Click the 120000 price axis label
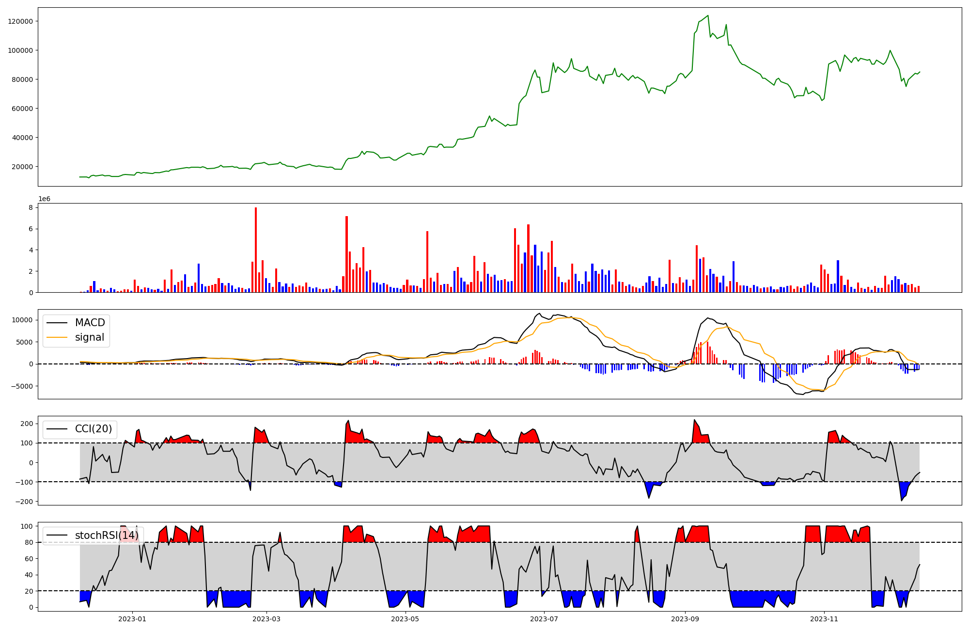Screen dimensions: 969x630 pyautogui.click(x=21, y=21)
